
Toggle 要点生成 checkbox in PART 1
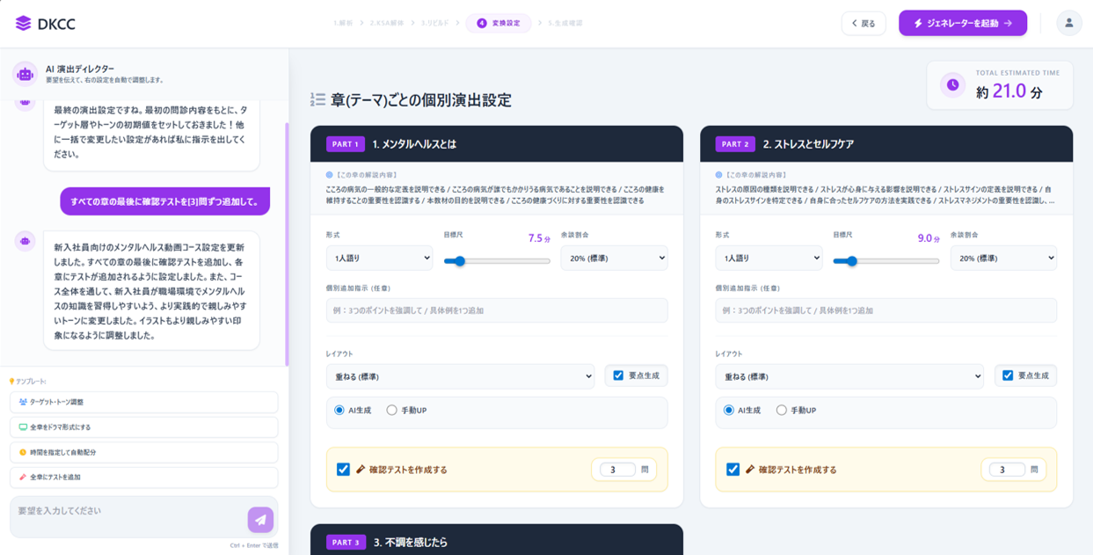pos(618,376)
